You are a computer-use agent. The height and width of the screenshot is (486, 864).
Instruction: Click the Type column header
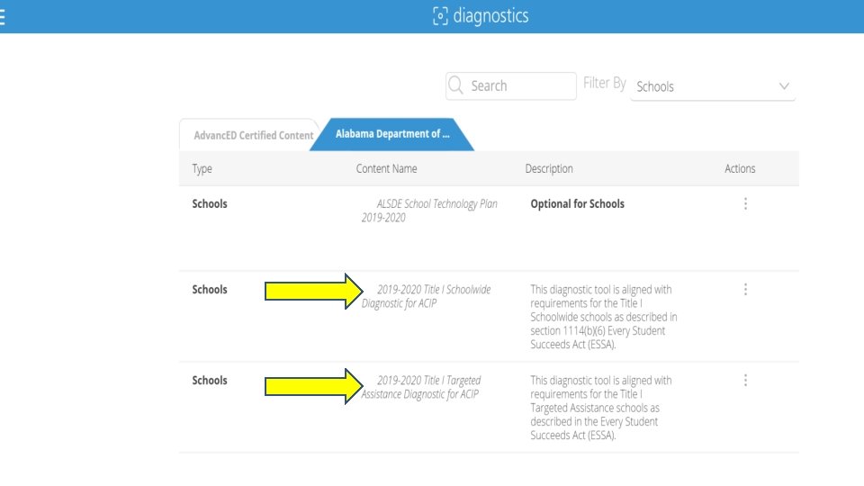[x=202, y=168]
